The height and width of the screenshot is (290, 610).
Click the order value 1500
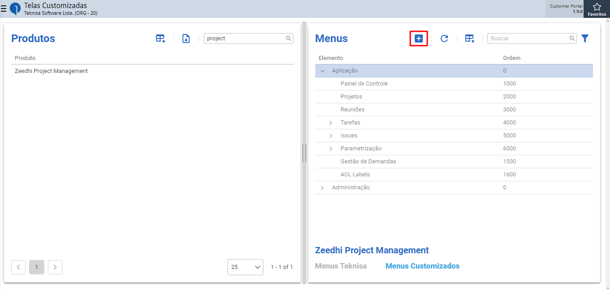[510, 162]
